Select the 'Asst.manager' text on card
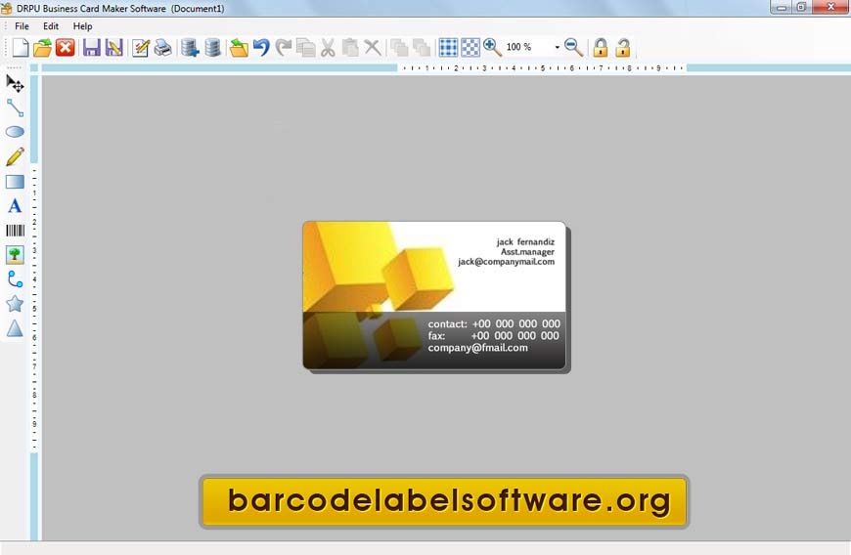Image resolution: width=851 pixels, height=555 pixels. (527, 252)
